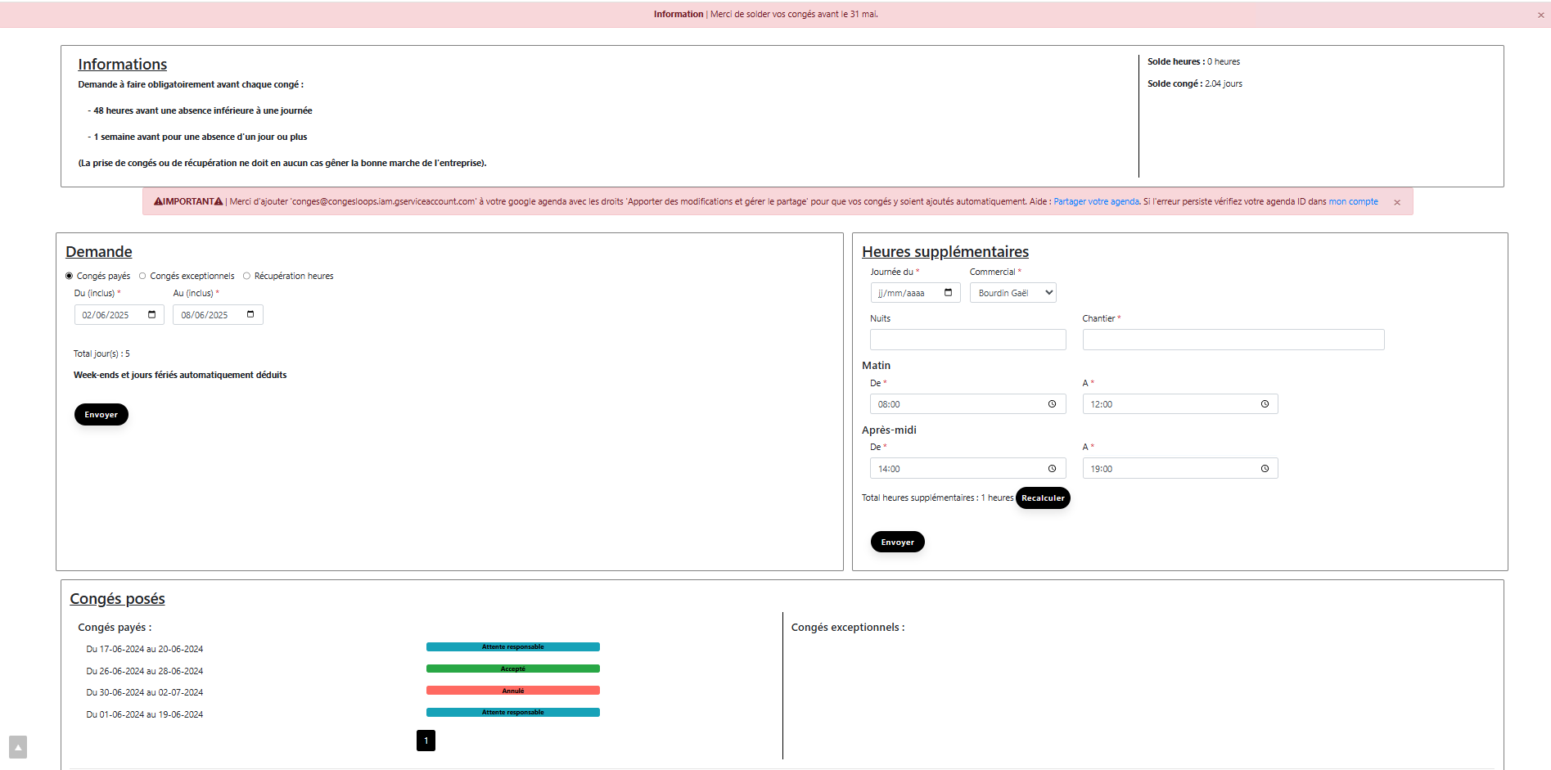The width and height of the screenshot is (1551, 770).
Task: Open calendar picker in 'Journée du' field
Action: tap(948, 293)
